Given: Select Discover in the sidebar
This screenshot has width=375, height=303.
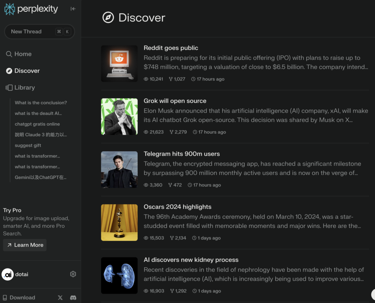Looking at the screenshot, I should coord(27,71).
